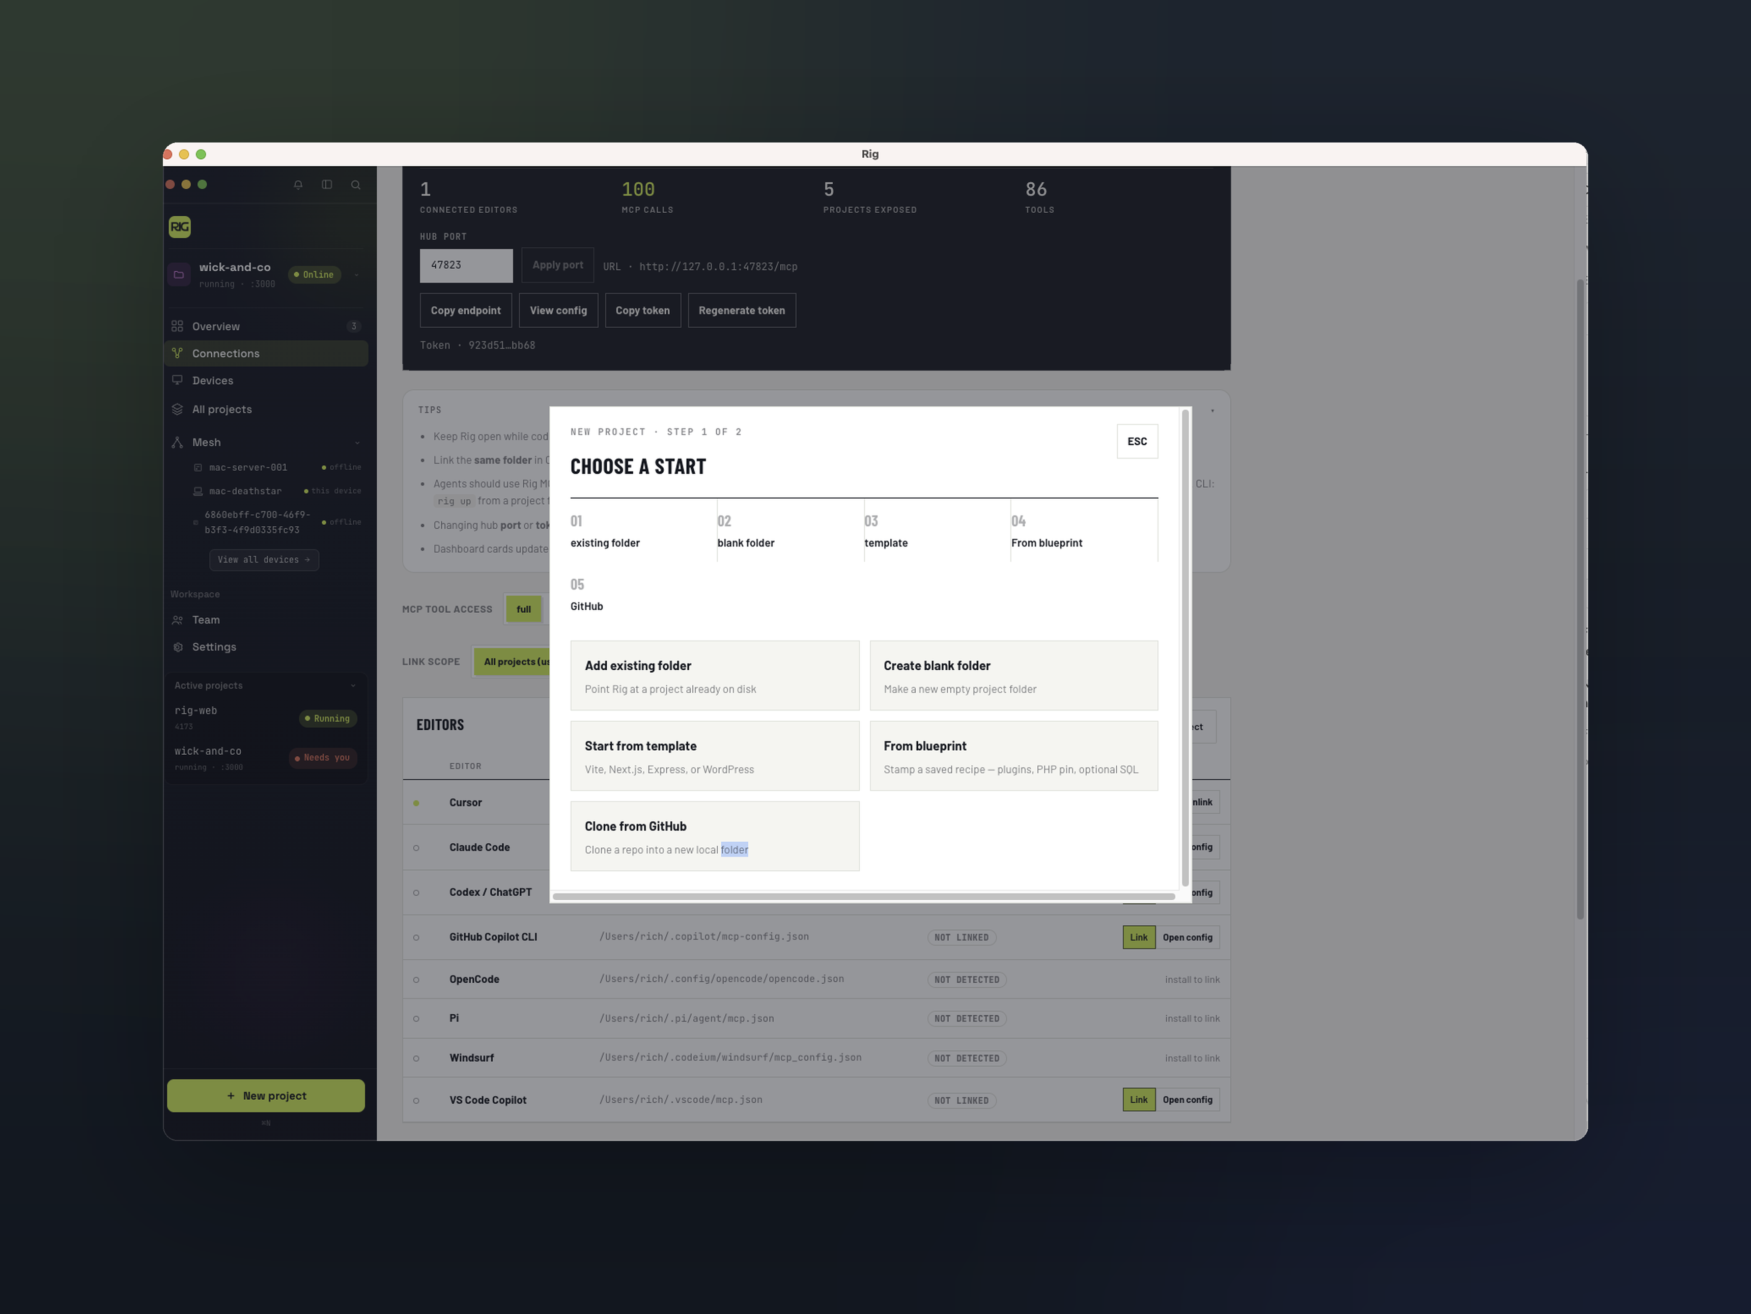Click the dialog horizontal scrollbar
1751x1314 pixels.
click(x=864, y=897)
